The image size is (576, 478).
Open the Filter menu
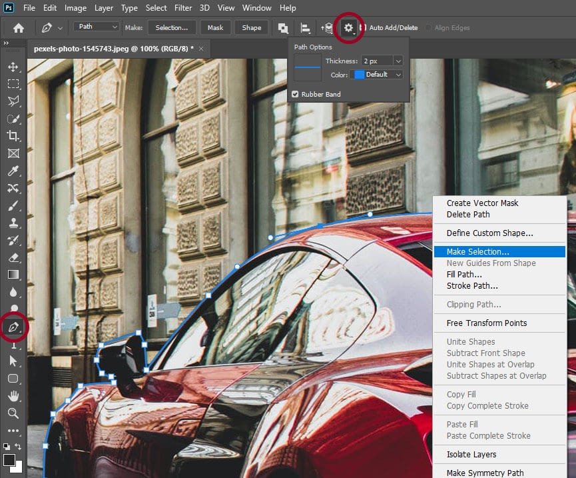(183, 7)
